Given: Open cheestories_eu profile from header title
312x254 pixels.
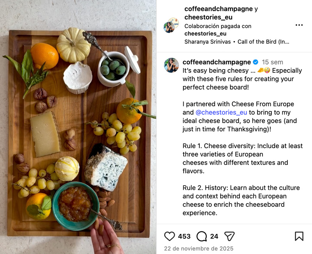Looking at the screenshot, I should click(208, 17).
